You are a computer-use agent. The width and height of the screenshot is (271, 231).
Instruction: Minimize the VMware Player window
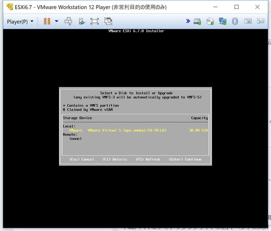pos(215,7)
